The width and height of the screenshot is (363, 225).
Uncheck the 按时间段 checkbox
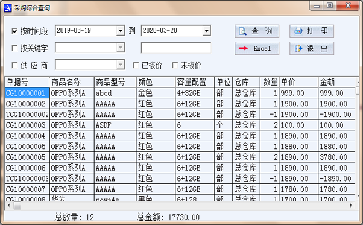click(x=14, y=31)
